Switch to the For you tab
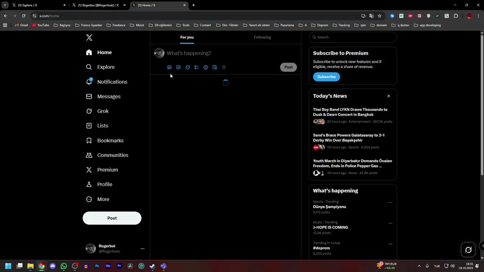The width and height of the screenshot is (484, 272). point(187,37)
